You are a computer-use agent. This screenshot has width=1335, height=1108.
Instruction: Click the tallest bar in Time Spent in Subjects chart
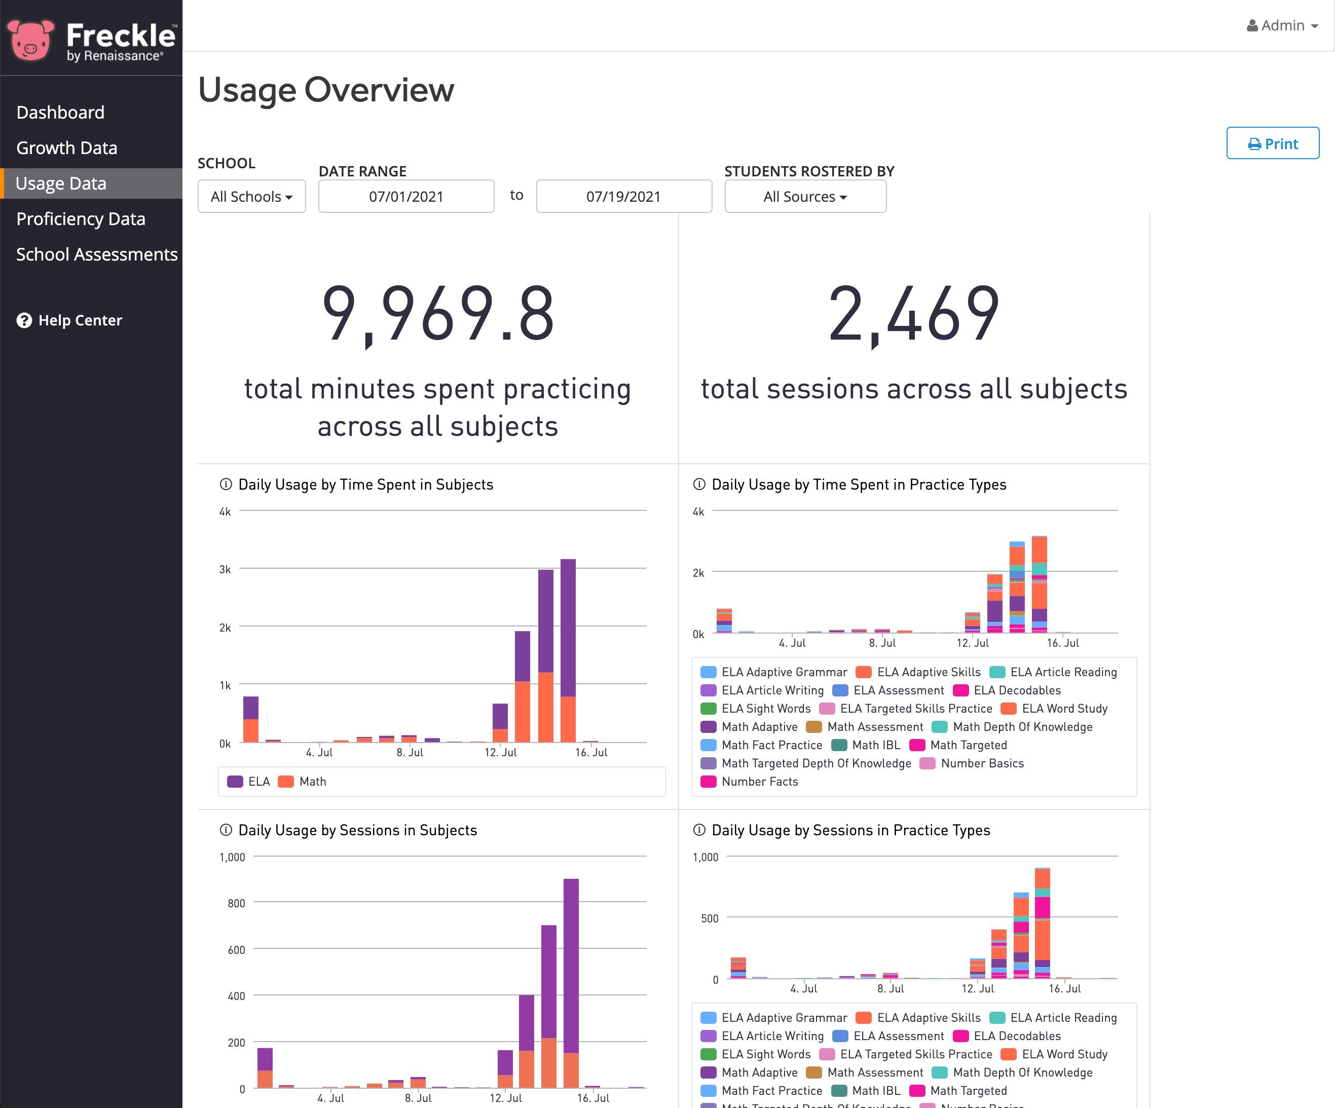(568, 650)
